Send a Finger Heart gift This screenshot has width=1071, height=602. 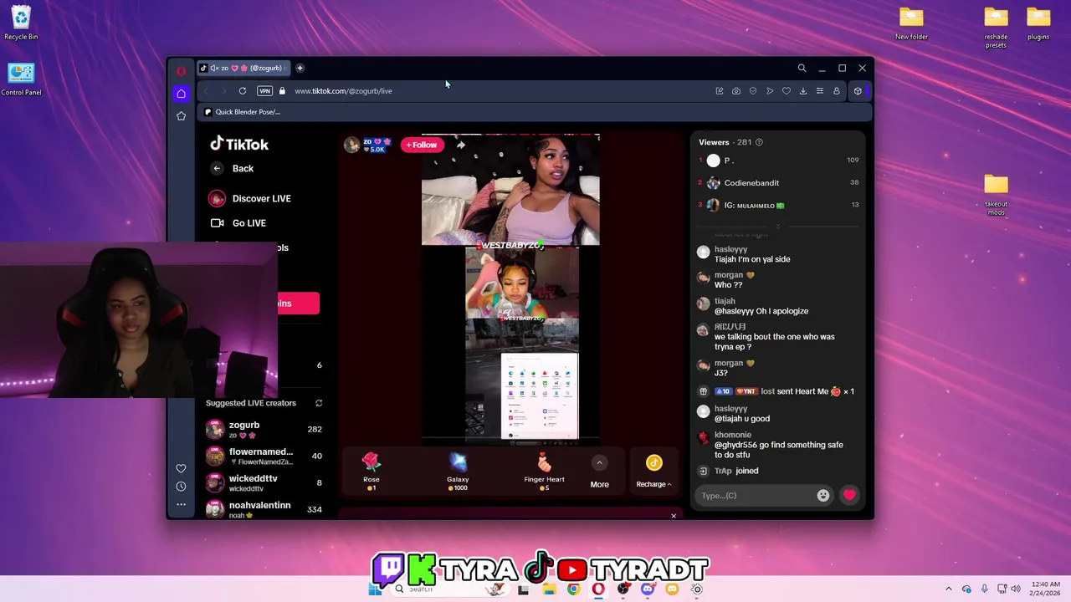(x=544, y=472)
